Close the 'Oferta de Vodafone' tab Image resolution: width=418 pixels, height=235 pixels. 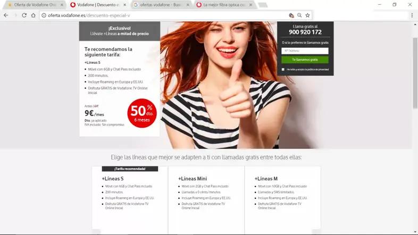click(x=62, y=5)
